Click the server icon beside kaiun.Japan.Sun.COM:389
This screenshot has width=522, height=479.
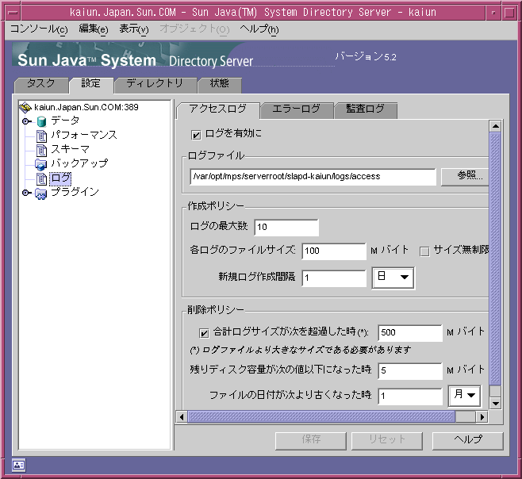25,107
